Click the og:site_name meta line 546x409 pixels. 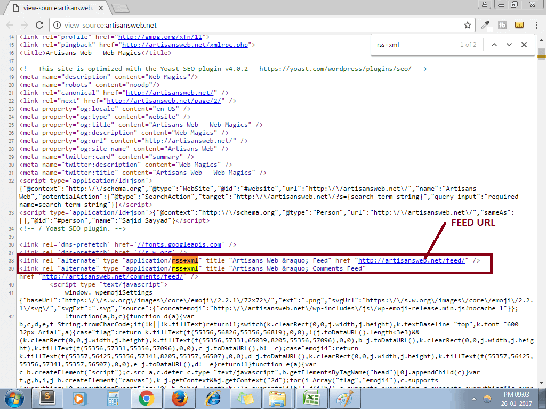124,149
